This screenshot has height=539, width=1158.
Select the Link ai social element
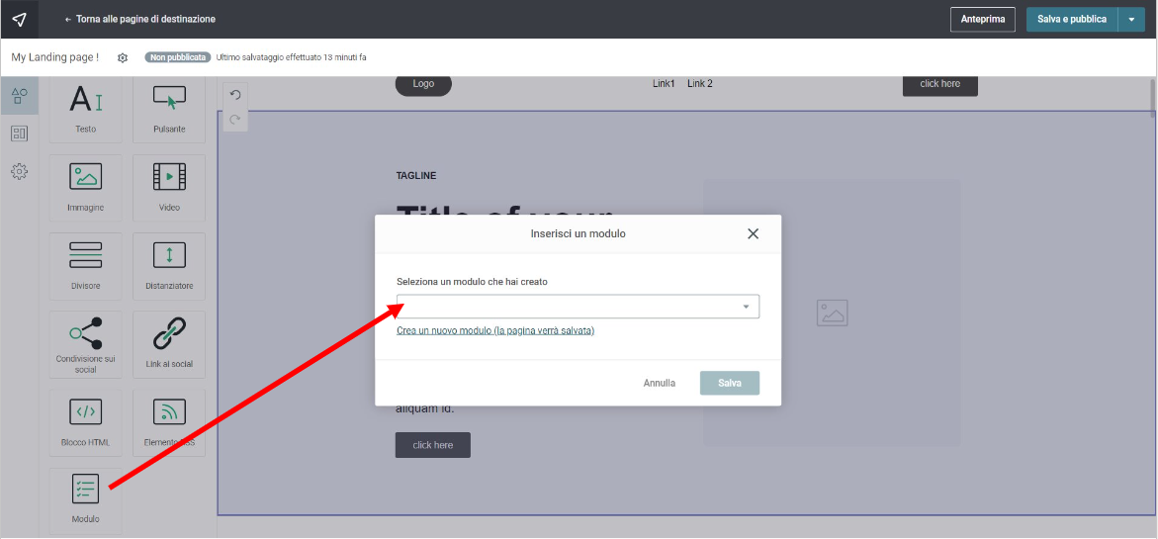click(x=169, y=345)
